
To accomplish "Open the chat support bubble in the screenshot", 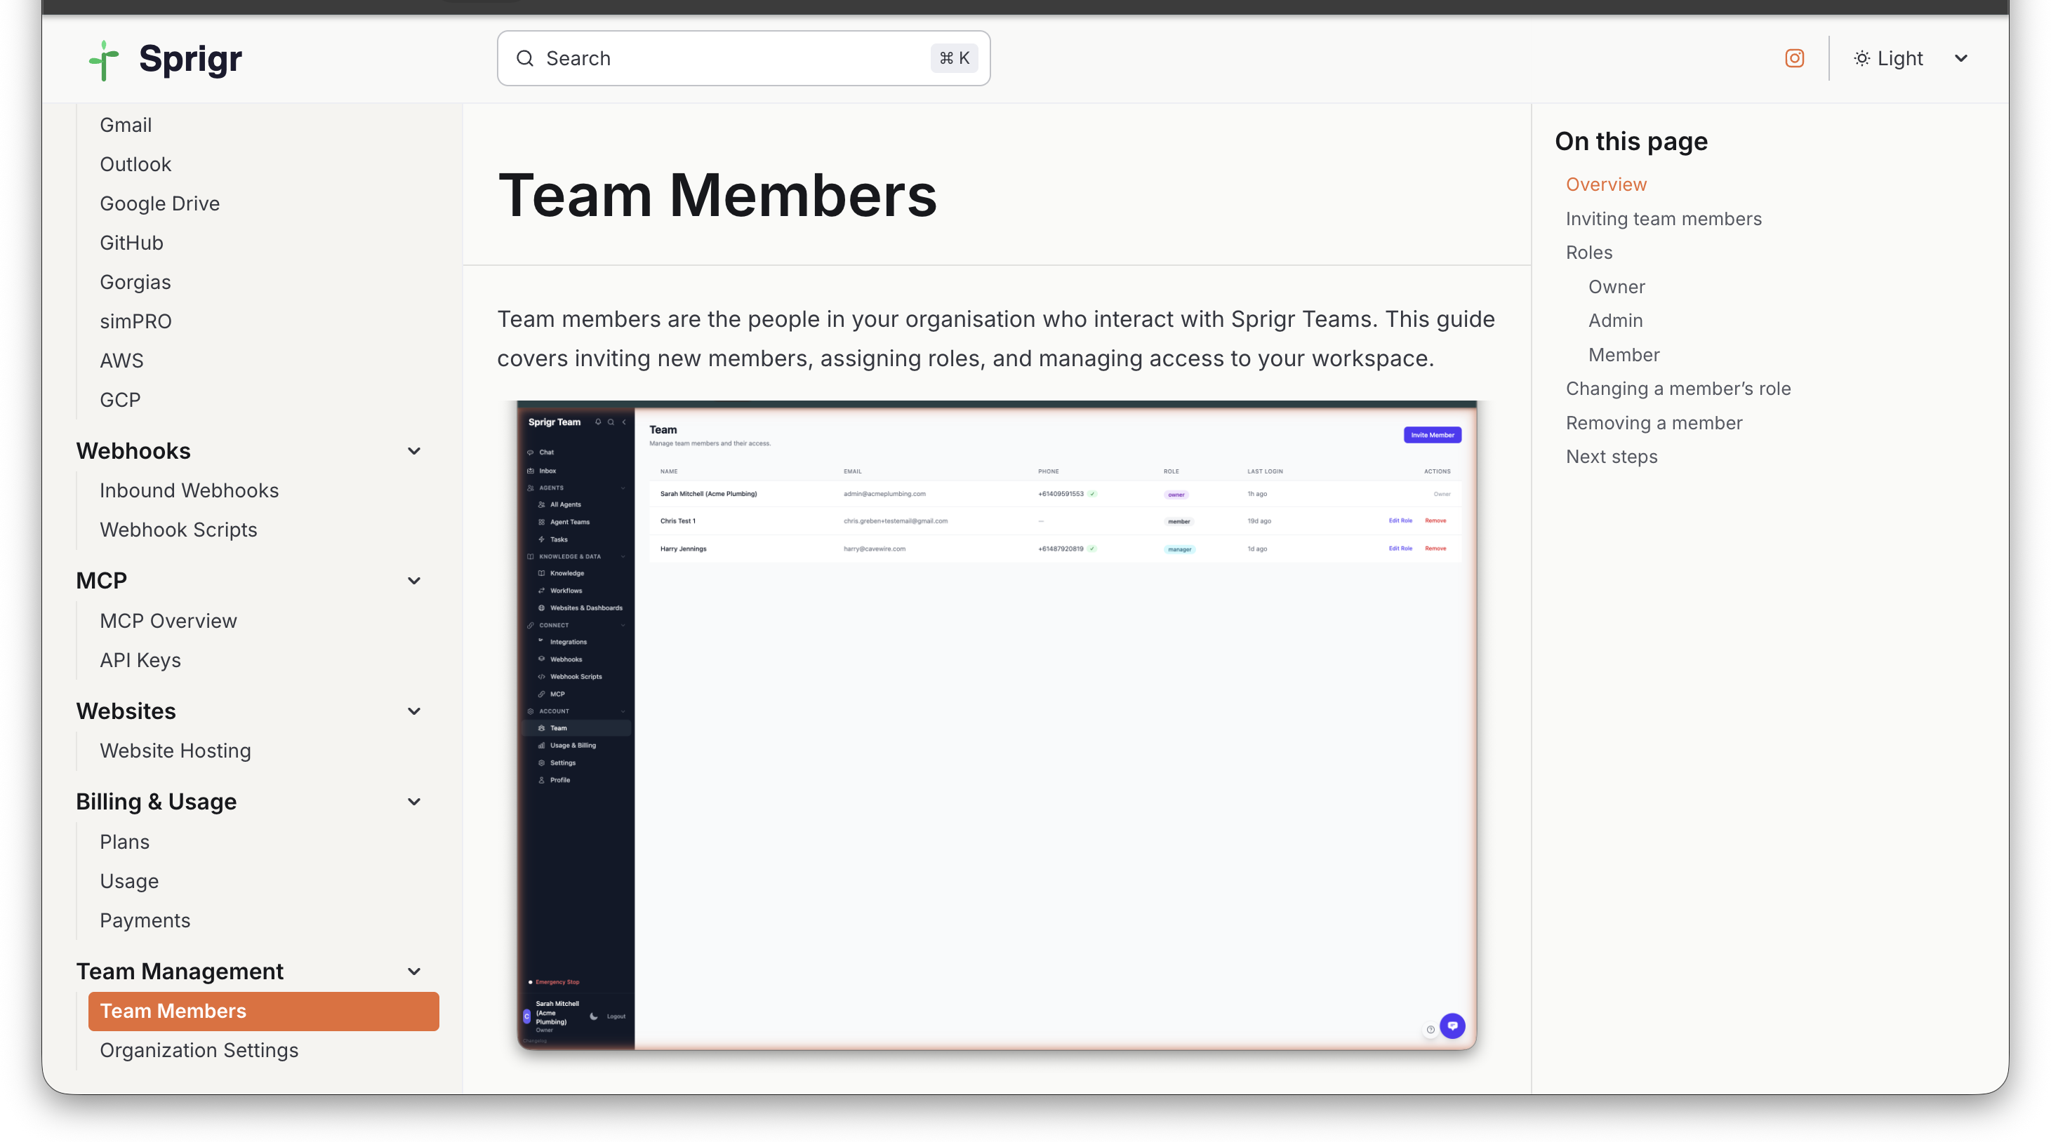I will [x=1452, y=1026].
